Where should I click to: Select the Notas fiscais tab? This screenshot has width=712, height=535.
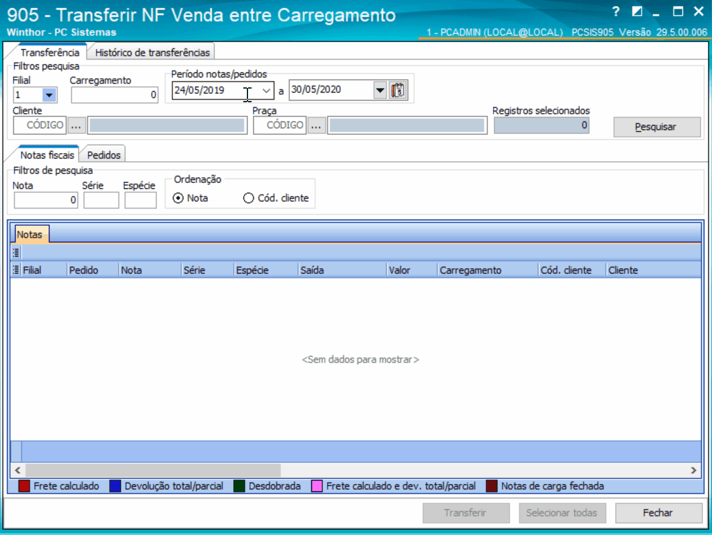[x=47, y=155]
